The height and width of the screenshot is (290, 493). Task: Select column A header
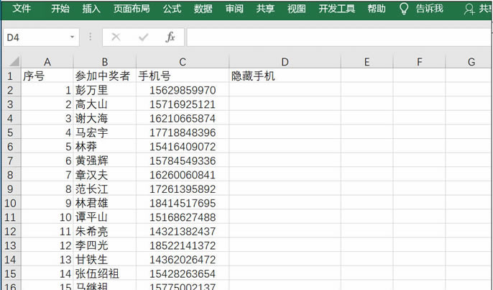coord(47,62)
